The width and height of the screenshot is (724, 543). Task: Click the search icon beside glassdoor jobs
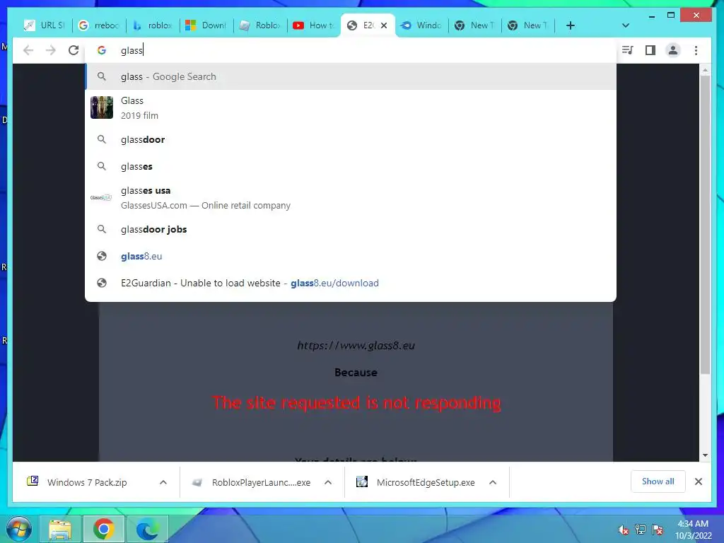pos(102,230)
